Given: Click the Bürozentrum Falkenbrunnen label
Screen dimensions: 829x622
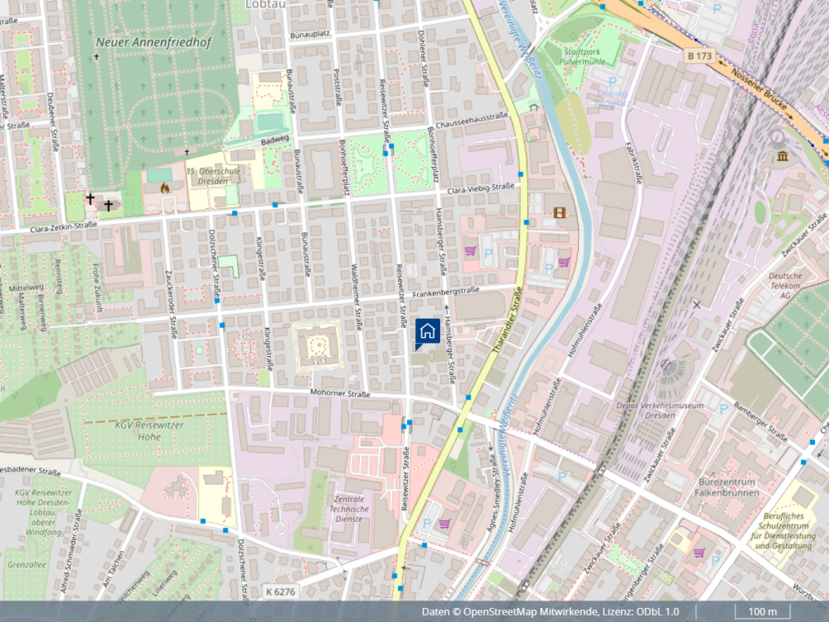Looking at the screenshot, I should (729, 487).
